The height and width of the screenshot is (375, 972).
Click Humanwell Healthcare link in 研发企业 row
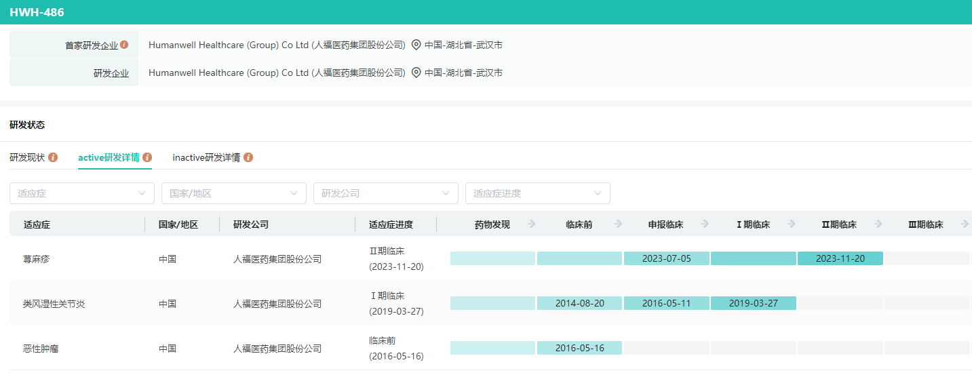277,73
